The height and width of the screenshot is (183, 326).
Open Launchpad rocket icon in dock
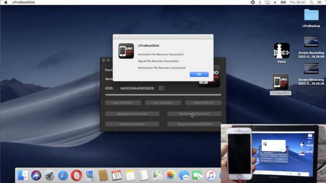tap(49, 175)
